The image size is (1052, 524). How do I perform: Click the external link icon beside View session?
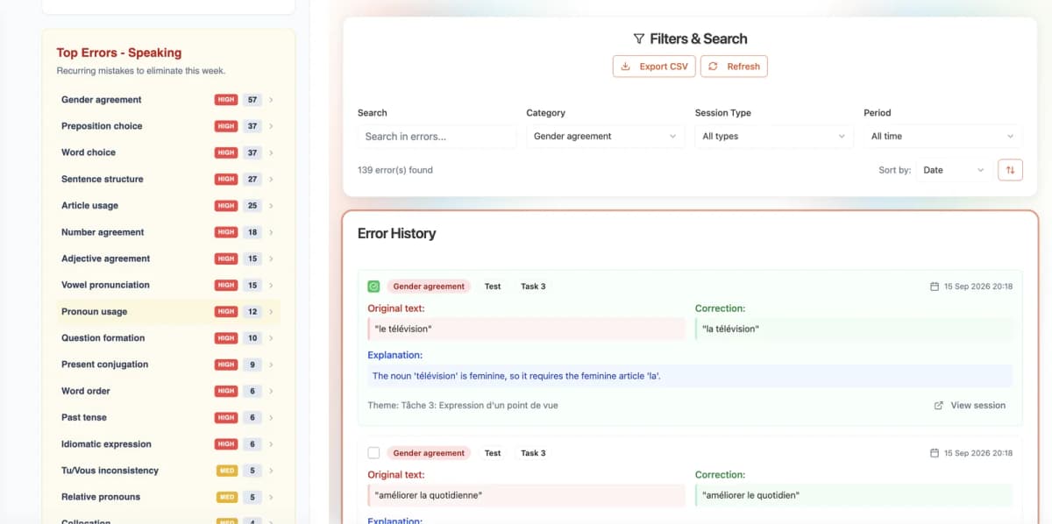click(x=939, y=406)
